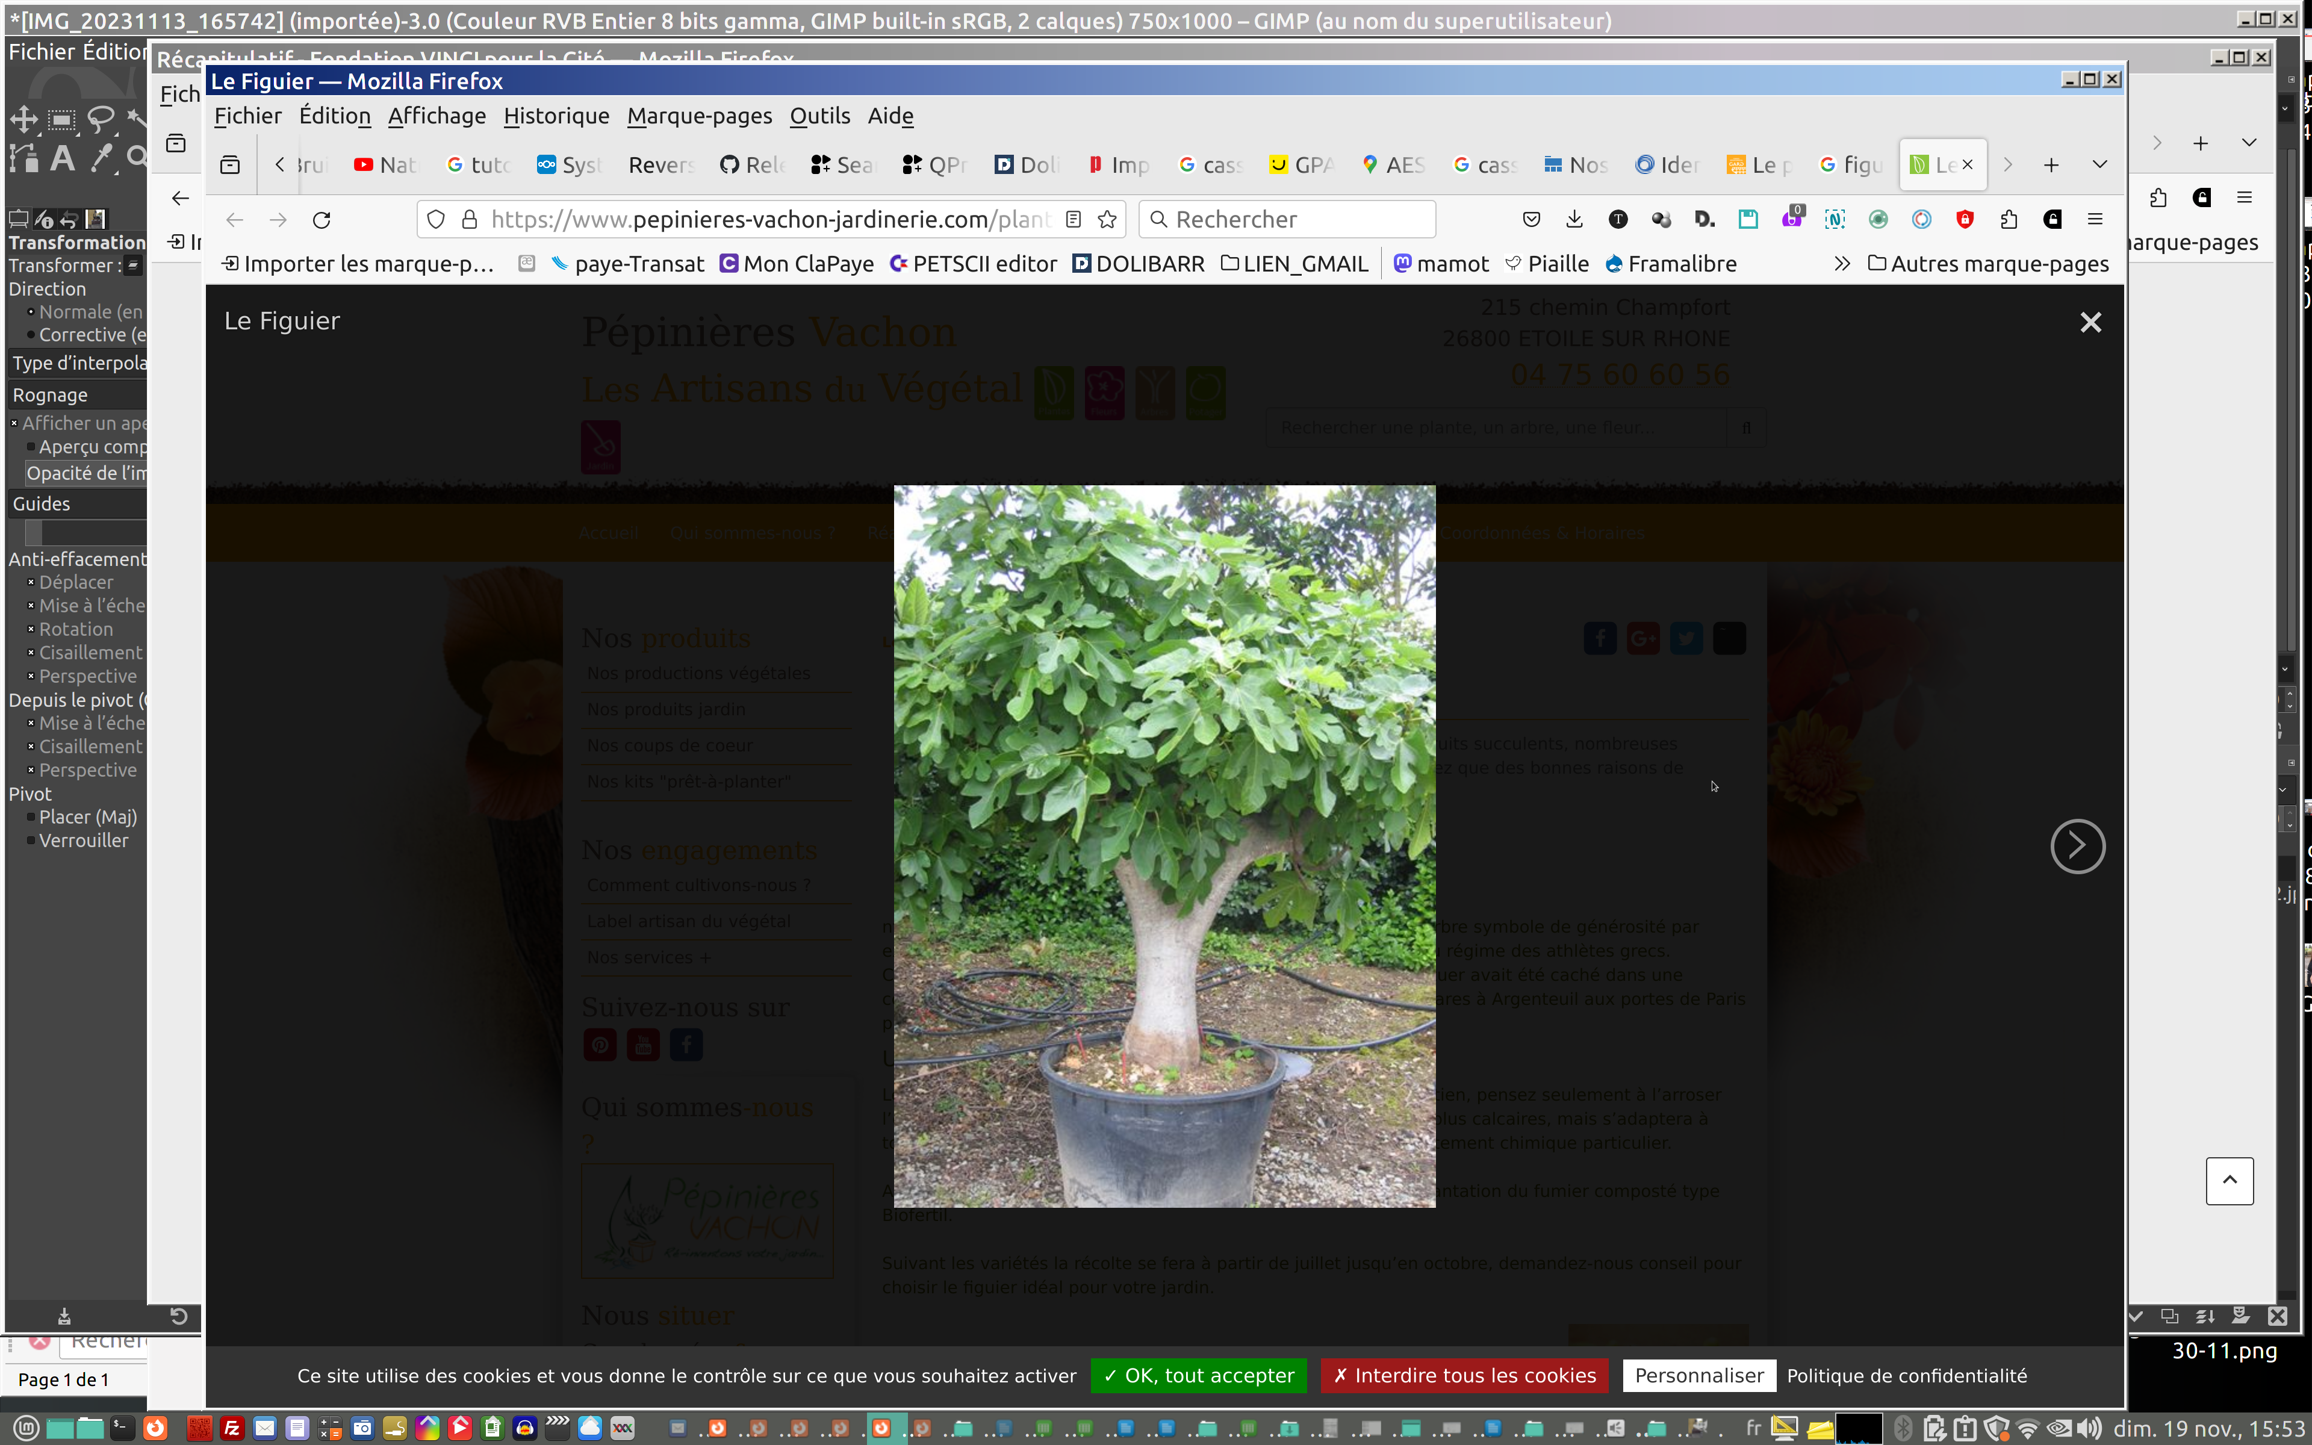Enable the Verrouiller pivot checkbox
Image resolution: width=2312 pixels, height=1445 pixels.
pos(31,841)
